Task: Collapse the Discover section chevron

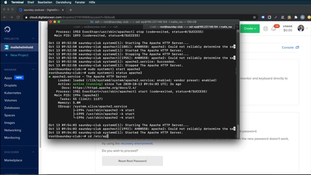Action: coord(33,152)
